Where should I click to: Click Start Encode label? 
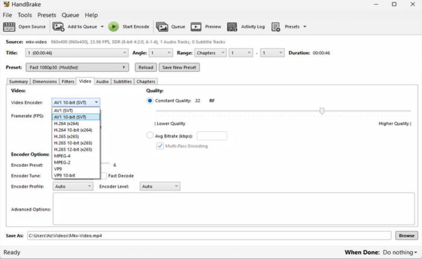click(x=136, y=27)
